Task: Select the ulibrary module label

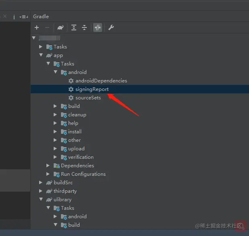Action: click(x=63, y=200)
